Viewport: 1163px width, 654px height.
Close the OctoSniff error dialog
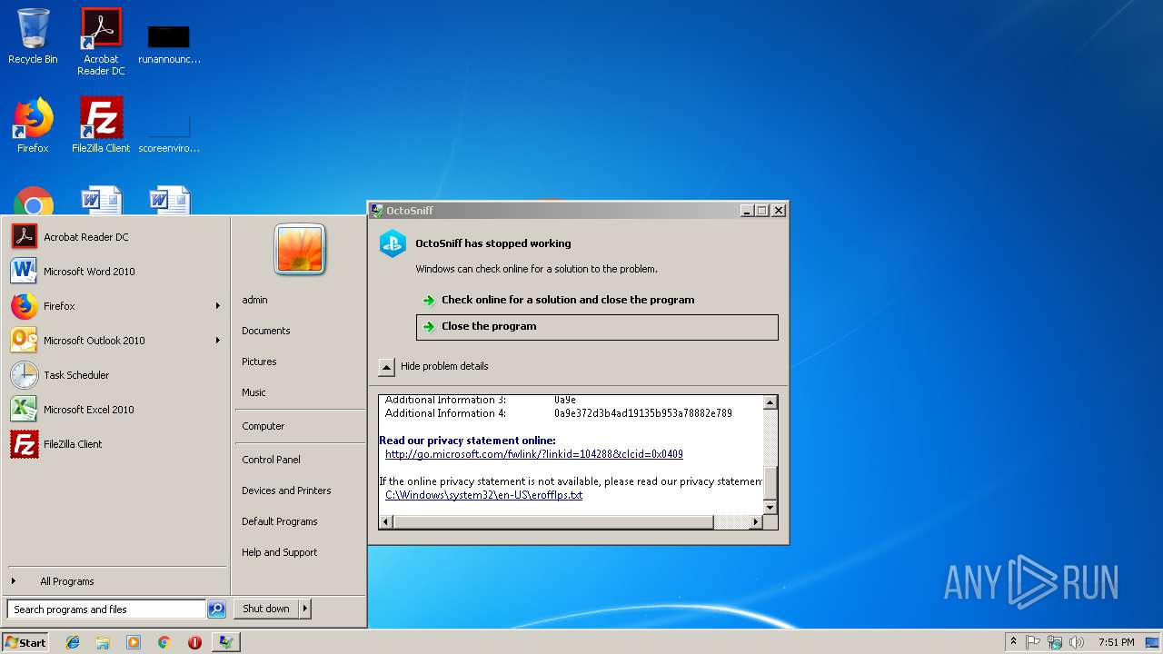pos(778,211)
